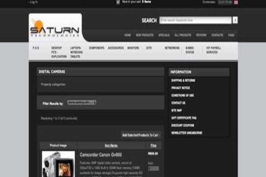Open the Contacts menu item

pos(217,35)
